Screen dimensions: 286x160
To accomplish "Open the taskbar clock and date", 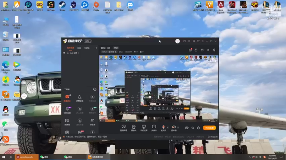I will pyautogui.click(x=273, y=157).
